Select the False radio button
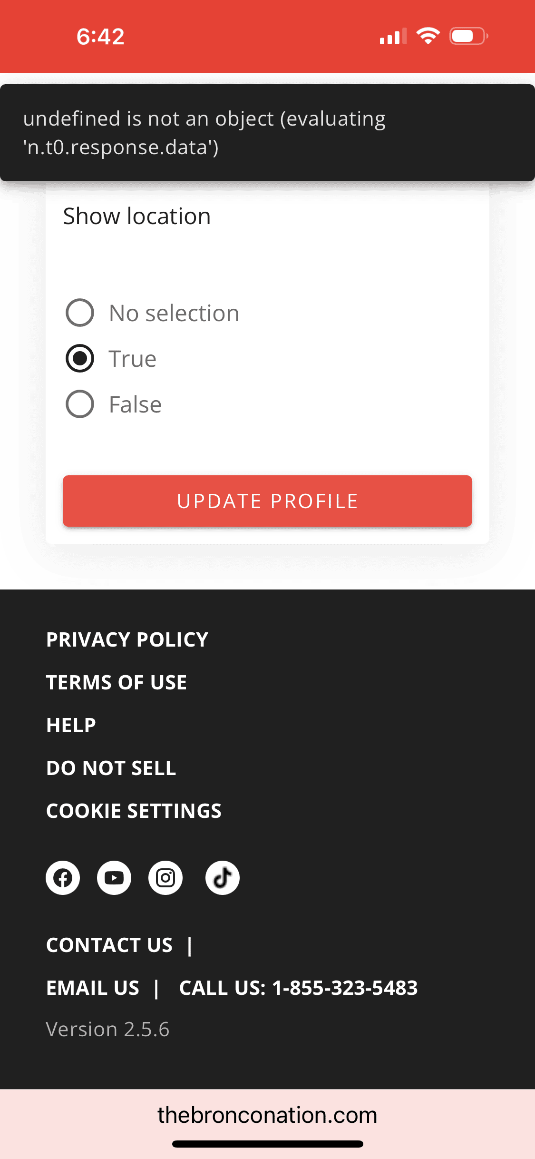The width and height of the screenshot is (535, 1159). click(x=80, y=404)
